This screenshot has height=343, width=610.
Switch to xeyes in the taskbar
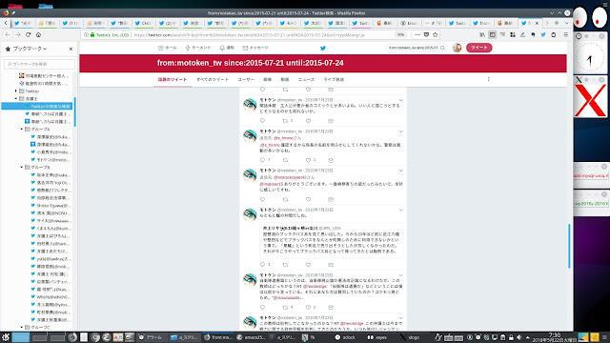pyautogui.click(x=377, y=337)
